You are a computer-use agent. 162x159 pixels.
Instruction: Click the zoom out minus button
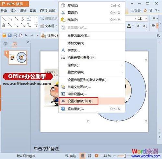click(115, 156)
